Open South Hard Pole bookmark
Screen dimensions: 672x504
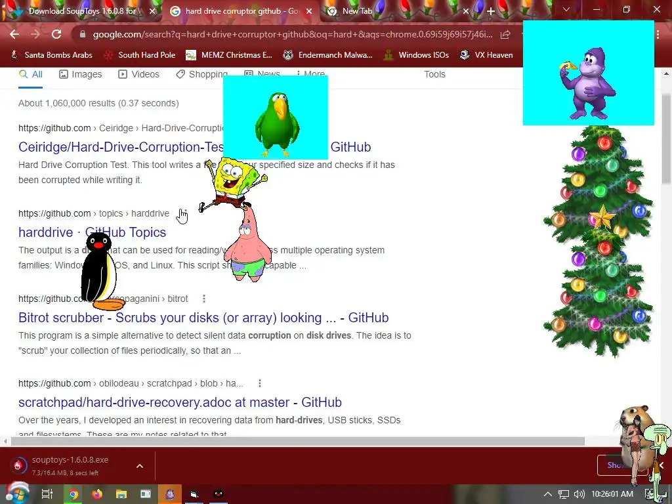[140, 55]
